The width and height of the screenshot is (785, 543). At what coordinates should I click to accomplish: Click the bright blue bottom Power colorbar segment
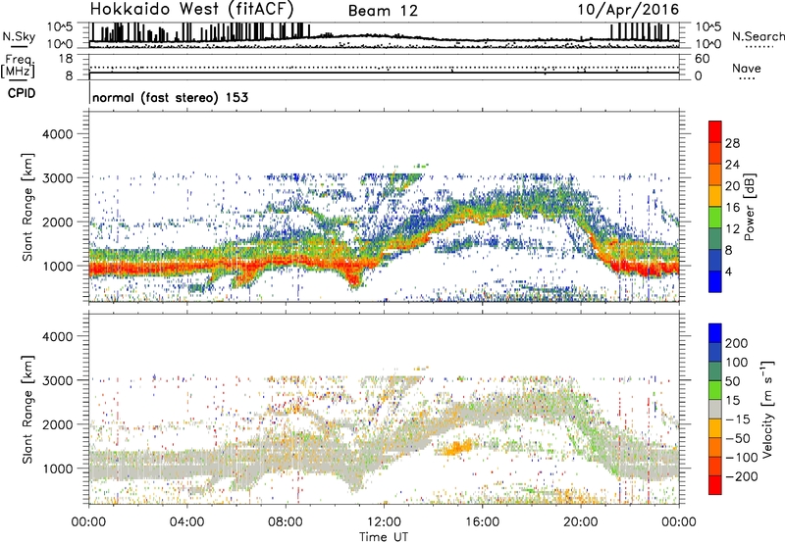(x=715, y=281)
